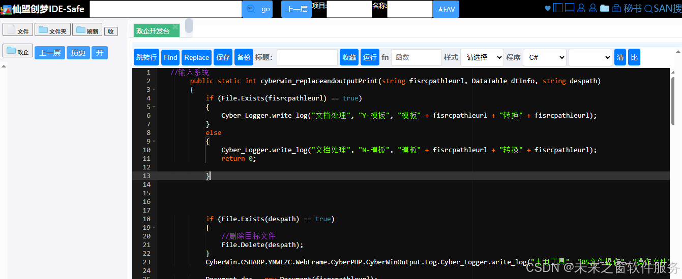Click the go search button
The image size is (682, 279).
point(257,9)
